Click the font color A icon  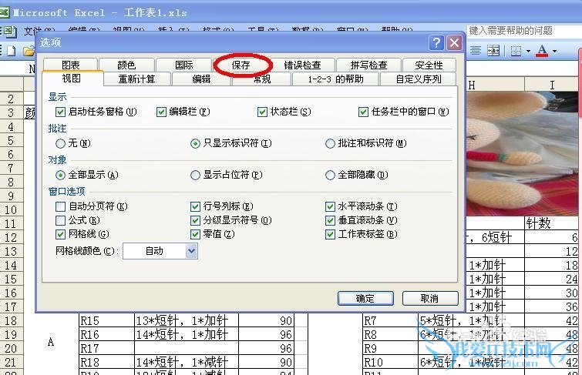[542, 51]
